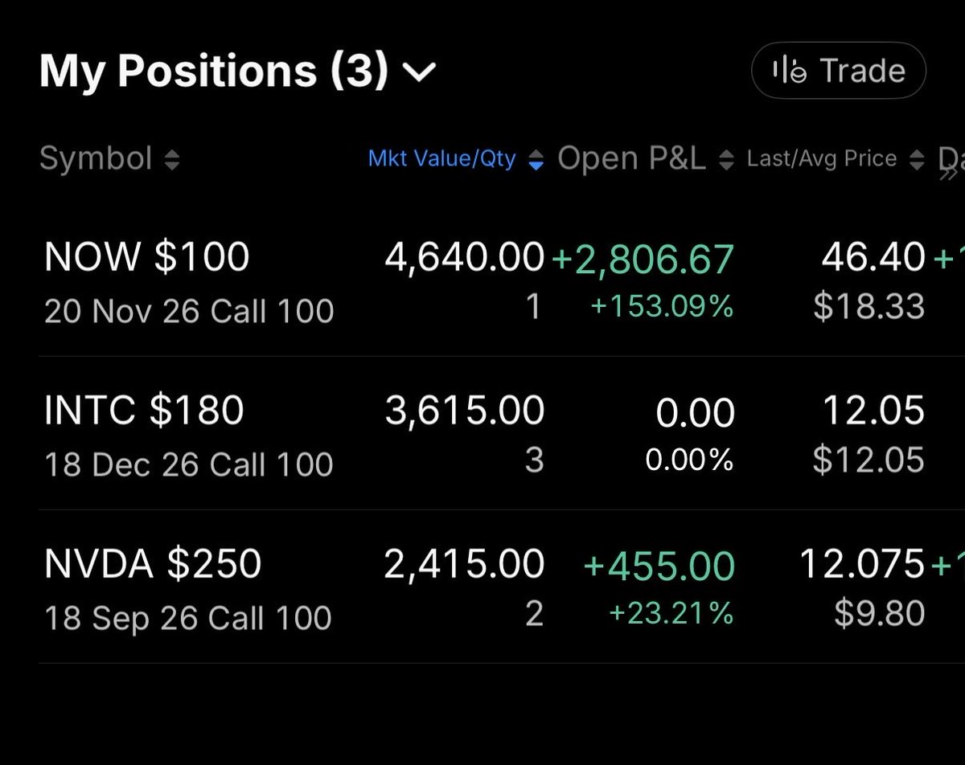Tap the NOW +2,806.67 open P&L value
965x765 pixels.
(x=643, y=260)
